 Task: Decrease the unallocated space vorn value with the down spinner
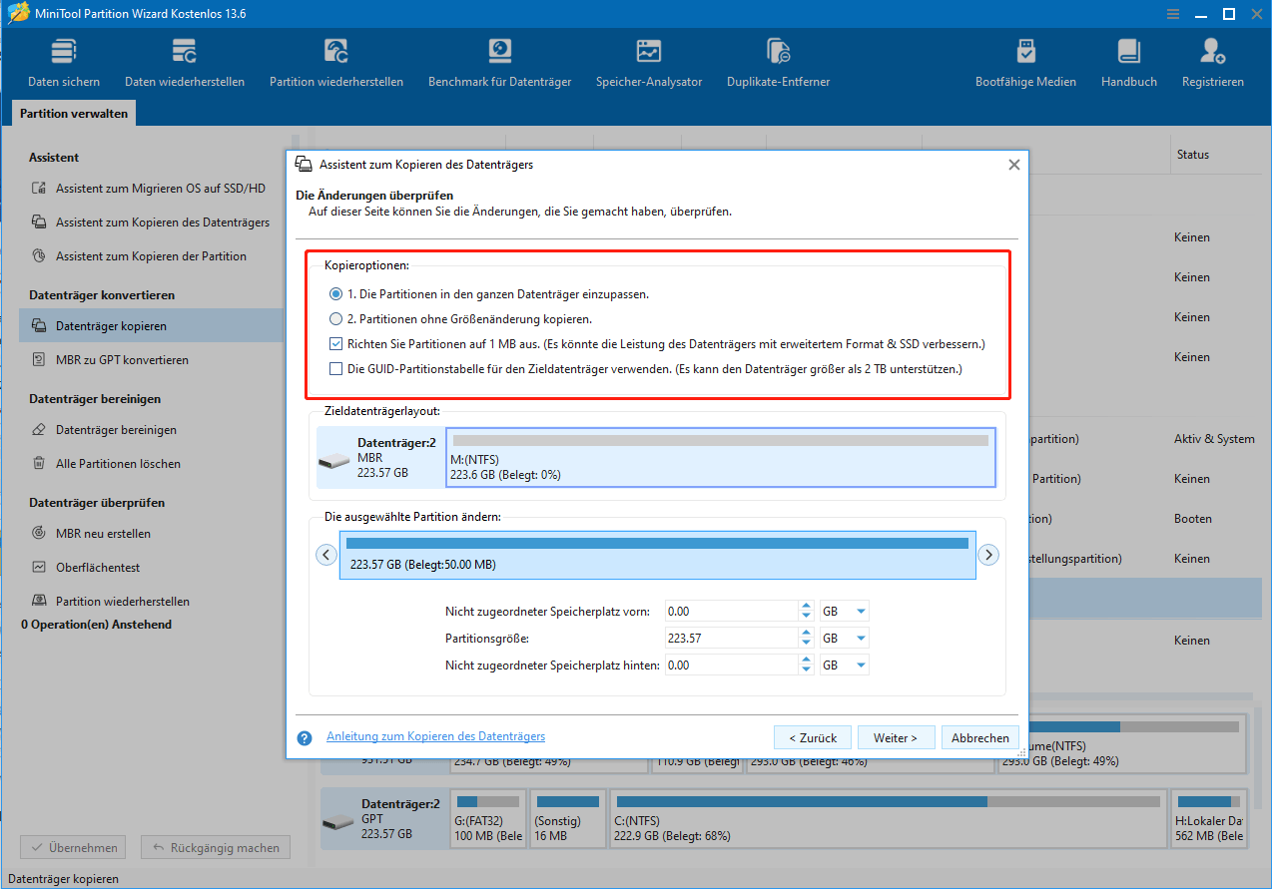click(806, 617)
